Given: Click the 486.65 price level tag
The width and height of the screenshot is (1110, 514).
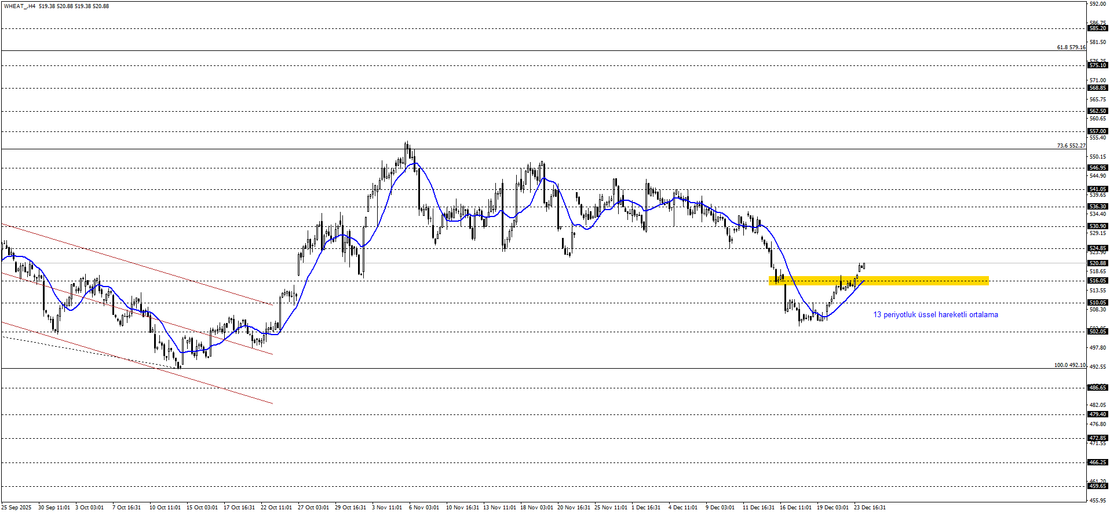Looking at the screenshot, I should coord(1098,388).
